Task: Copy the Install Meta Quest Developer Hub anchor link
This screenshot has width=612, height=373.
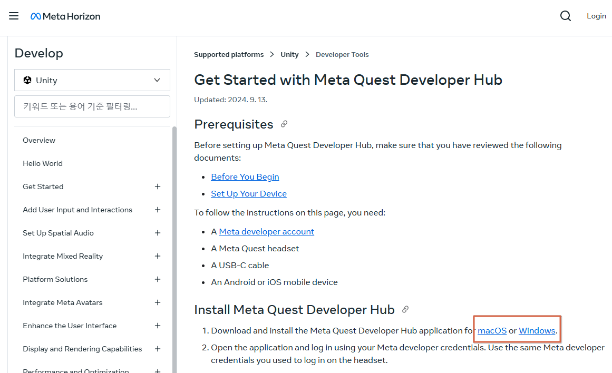Action: [405, 309]
